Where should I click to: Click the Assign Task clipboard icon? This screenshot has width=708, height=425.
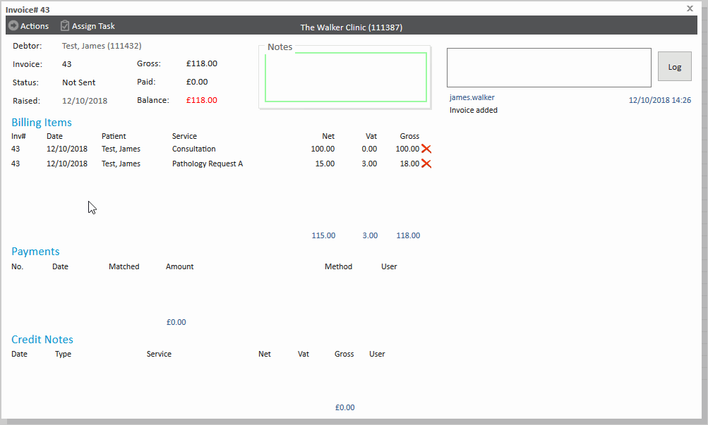pyautogui.click(x=65, y=26)
